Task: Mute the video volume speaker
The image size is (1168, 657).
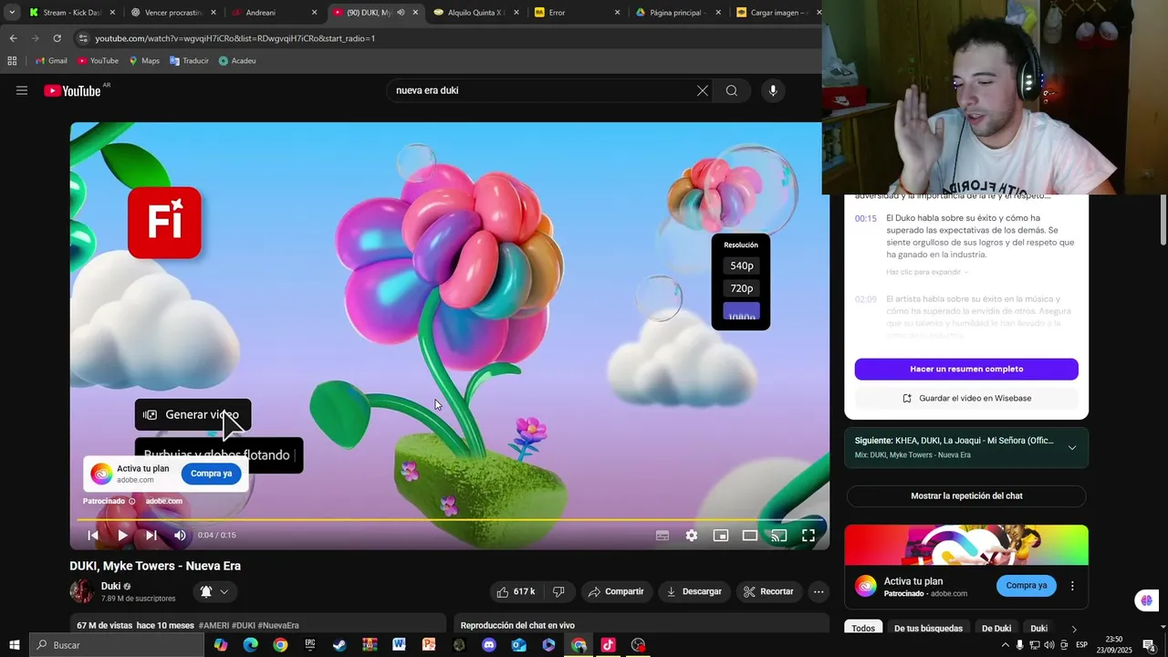Action: click(x=180, y=536)
